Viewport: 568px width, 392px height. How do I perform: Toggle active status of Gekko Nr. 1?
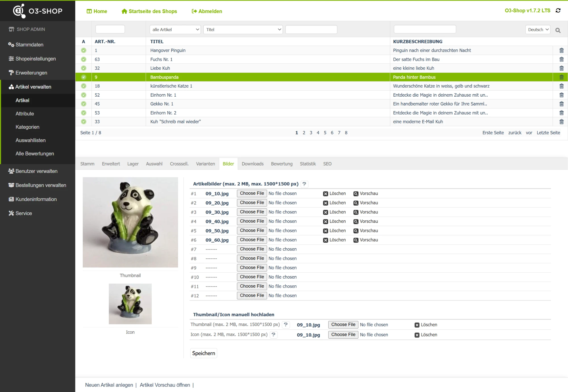click(83, 104)
